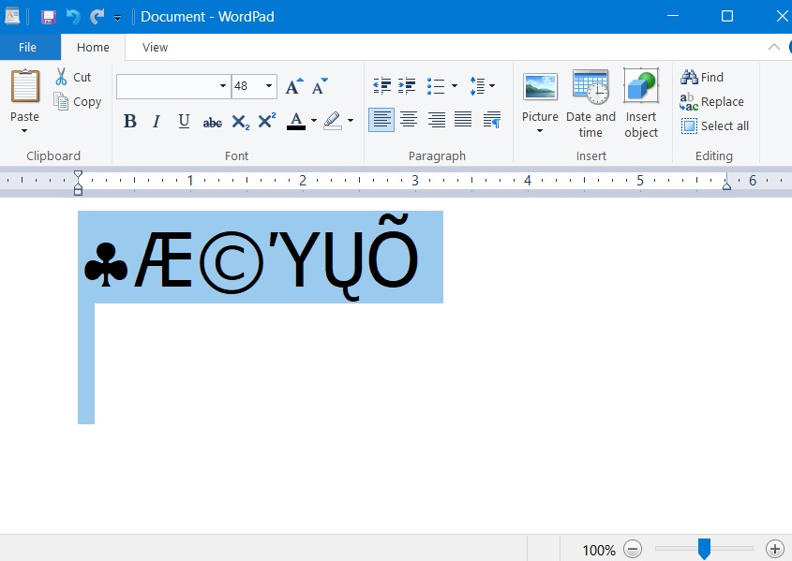Select all text with Select all
Screen dimensions: 792x561
click(715, 125)
